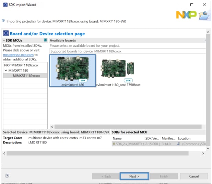Collapse the SDK MCUs section

(x=4, y=40)
